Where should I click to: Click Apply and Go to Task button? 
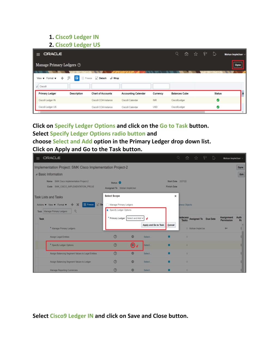click(x=153, y=225)
